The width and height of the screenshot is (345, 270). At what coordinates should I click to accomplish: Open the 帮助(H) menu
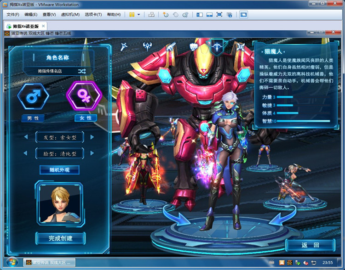(x=114, y=15)
